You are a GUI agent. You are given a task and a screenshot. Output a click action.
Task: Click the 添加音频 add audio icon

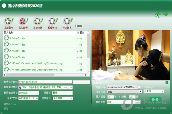(x=23, y=21)
